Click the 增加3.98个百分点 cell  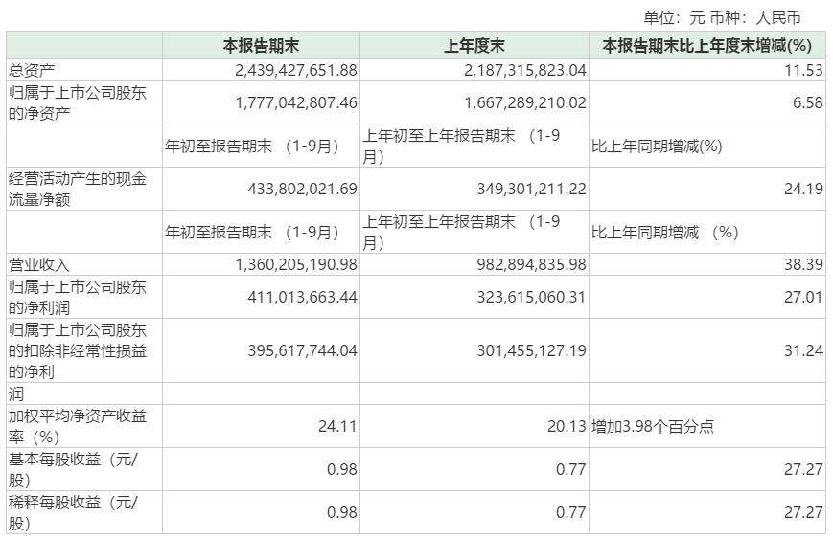tap(653, 426)
